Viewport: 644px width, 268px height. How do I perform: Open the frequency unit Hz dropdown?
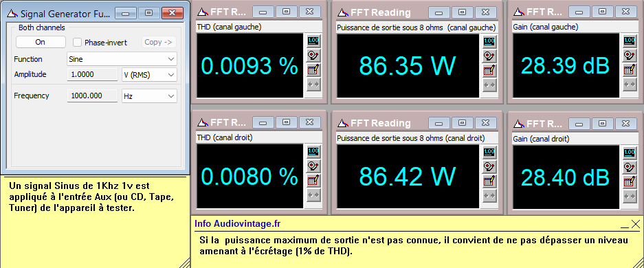149,96
